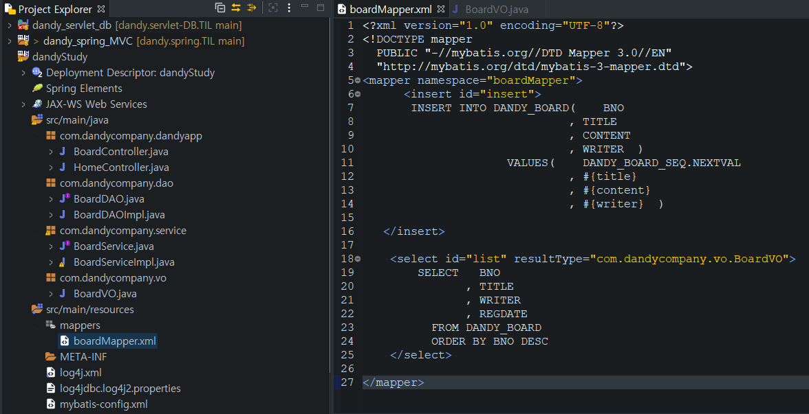The image size is (809, 414).
Task: Click line number 15 in the editor gutter
Action: tap(347, 218)
